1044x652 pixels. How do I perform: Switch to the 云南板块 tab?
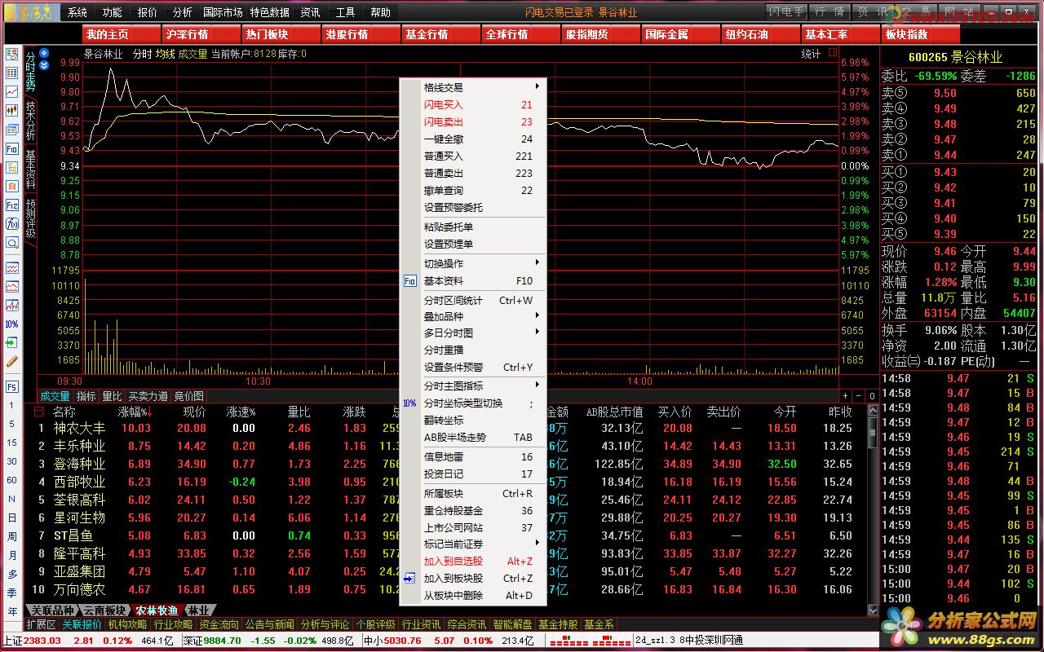tap(104, 610)
